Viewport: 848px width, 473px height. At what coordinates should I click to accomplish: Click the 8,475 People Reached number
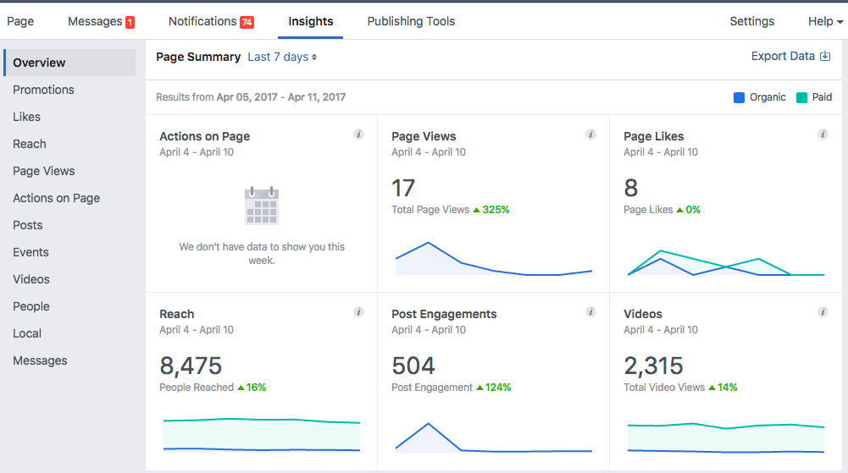tap(191, 366)
